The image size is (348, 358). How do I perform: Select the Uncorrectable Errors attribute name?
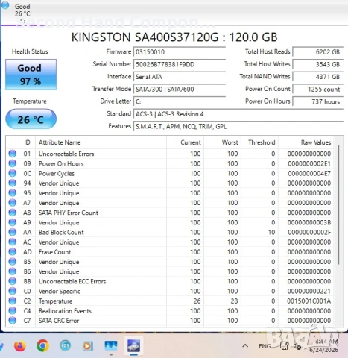[66, 154]
